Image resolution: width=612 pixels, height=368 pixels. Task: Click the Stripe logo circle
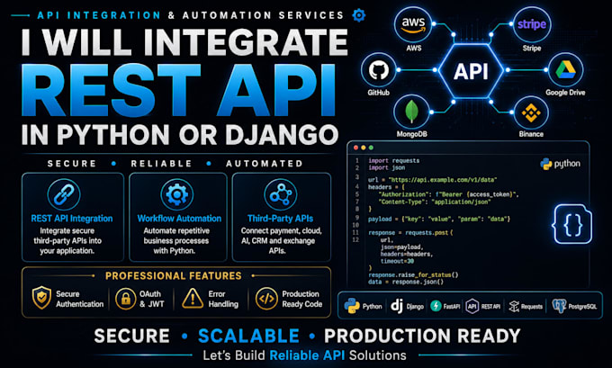[x=532, y=24]
